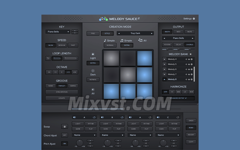Expand the Advanced Editor panel
Viewport: 240px width, 150px height.
(178, 98)
